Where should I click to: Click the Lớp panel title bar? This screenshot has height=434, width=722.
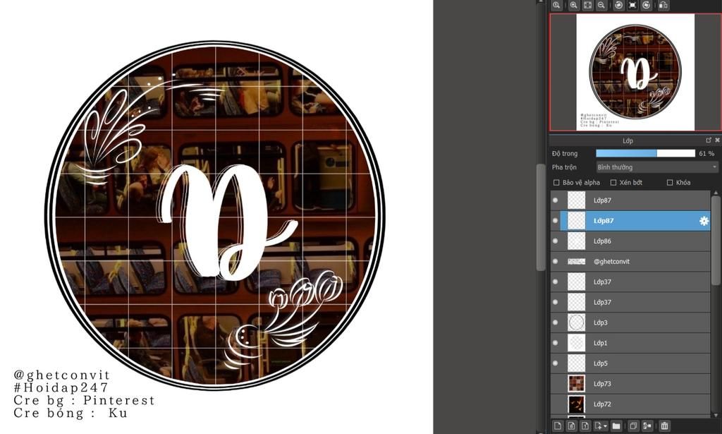pyautogui.click(x=627, y=140)
